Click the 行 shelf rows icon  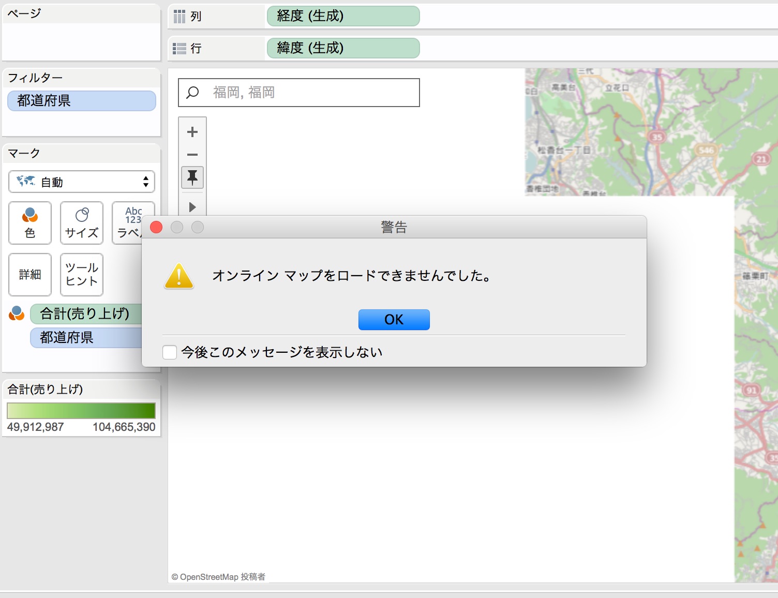pyautogui.click(x=179, y=48)
